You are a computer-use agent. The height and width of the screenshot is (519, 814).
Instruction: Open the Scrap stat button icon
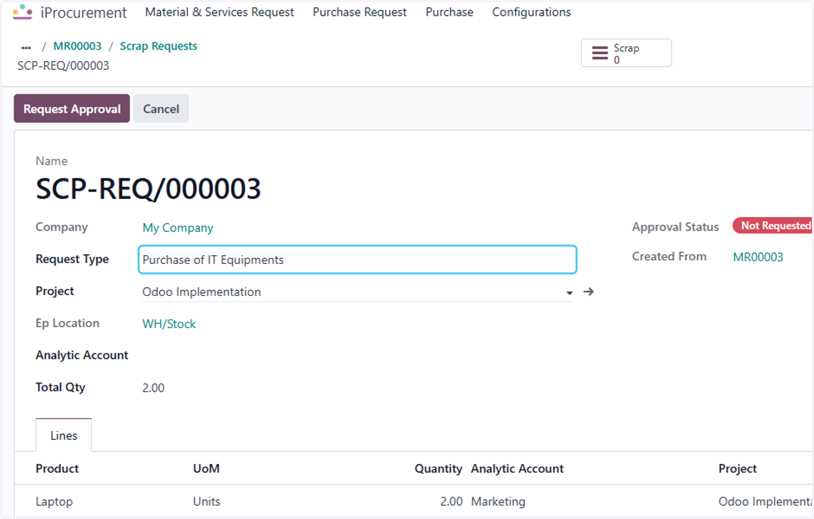[600, 53]
